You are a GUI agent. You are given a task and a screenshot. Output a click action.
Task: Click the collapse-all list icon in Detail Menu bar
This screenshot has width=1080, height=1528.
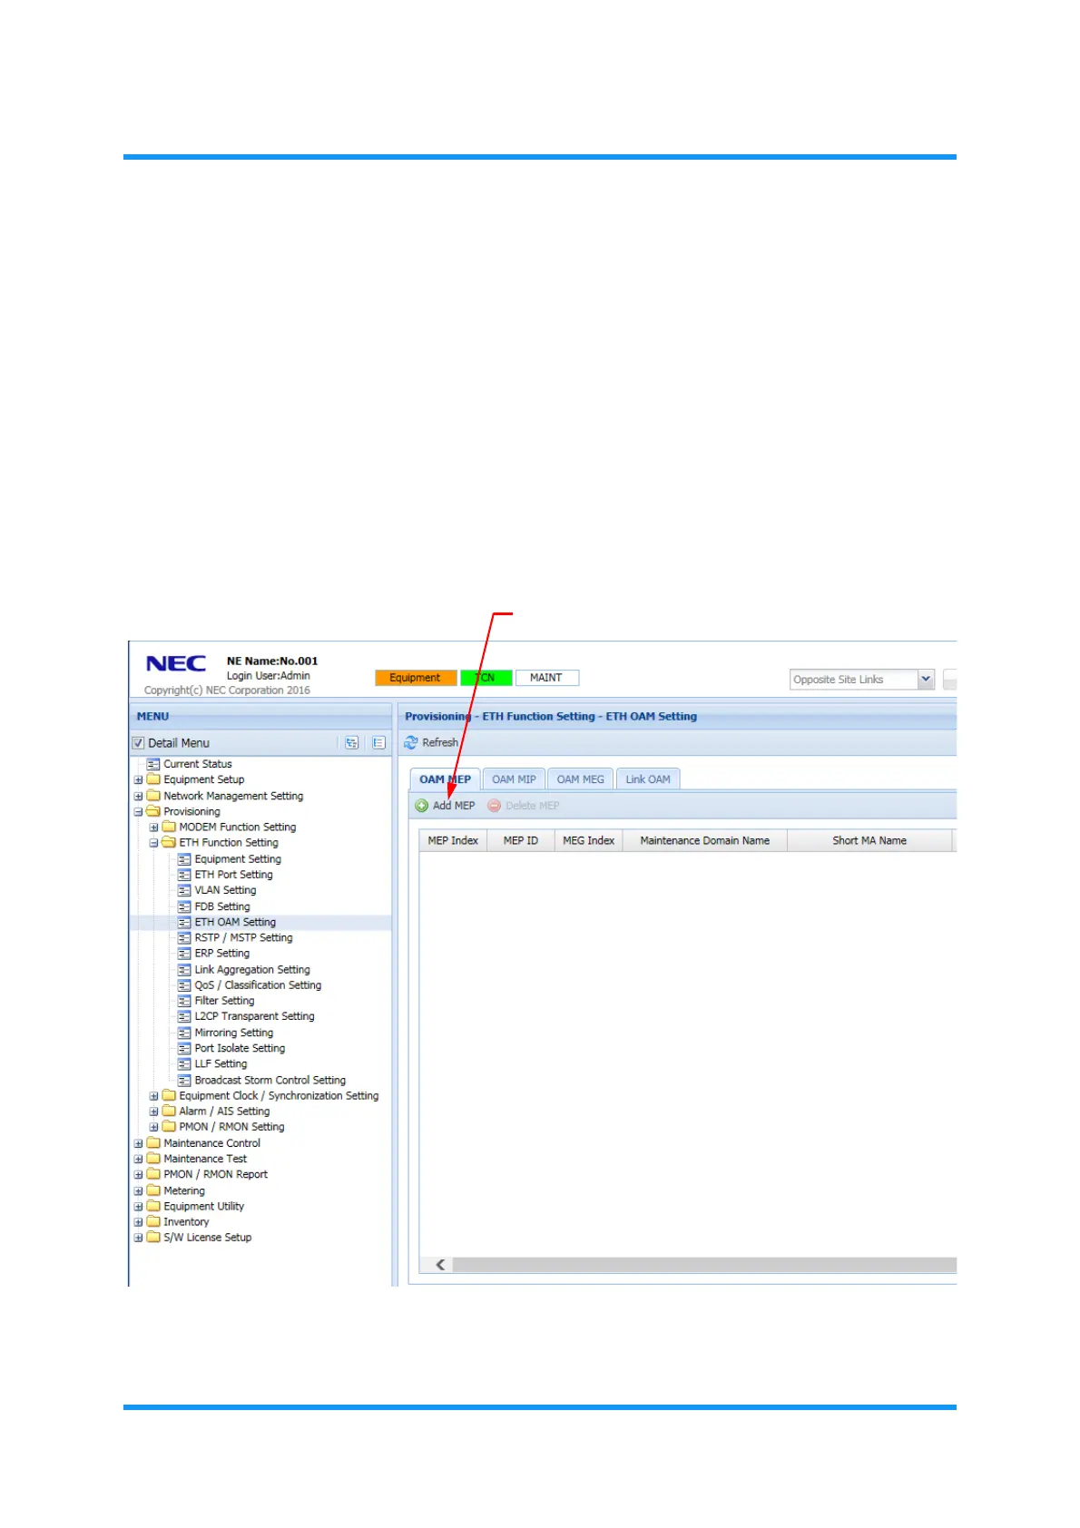[x=378, y=743]
